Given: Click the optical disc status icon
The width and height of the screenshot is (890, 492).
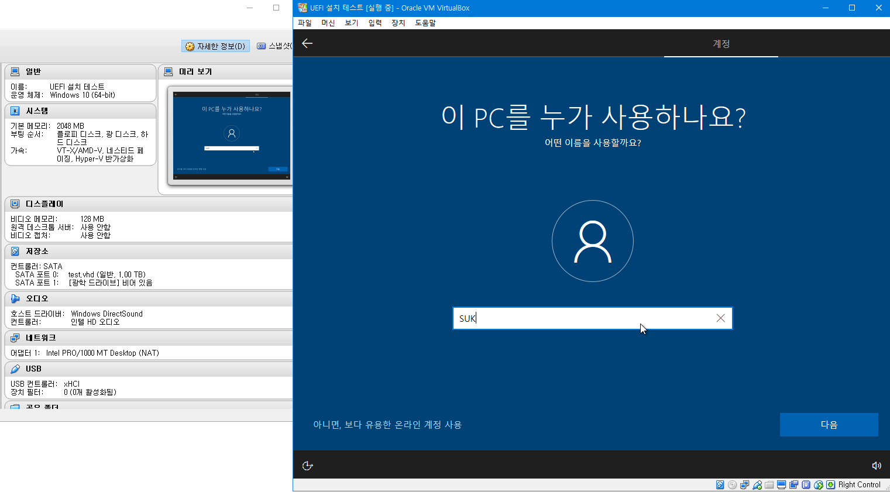Looking at the screenshot, I should (x=732, y=484).
